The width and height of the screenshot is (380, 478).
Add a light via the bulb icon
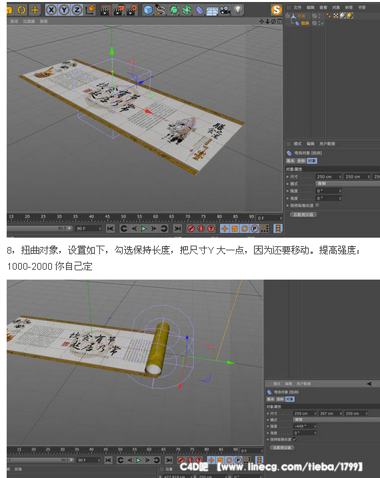coord(238,10)
